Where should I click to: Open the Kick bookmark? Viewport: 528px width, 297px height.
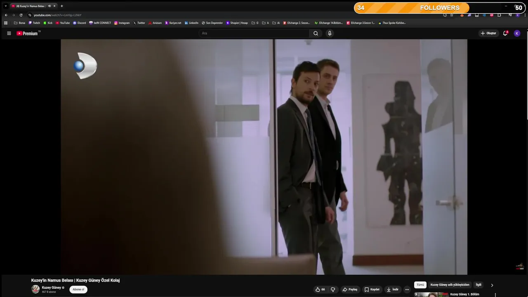tap(48, 23)
